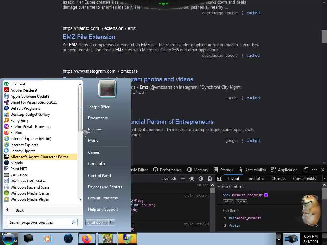This screenshot has height=245, width=327.
Task: Click the programs list scrollbar thumb
Action: click(80, 109)
